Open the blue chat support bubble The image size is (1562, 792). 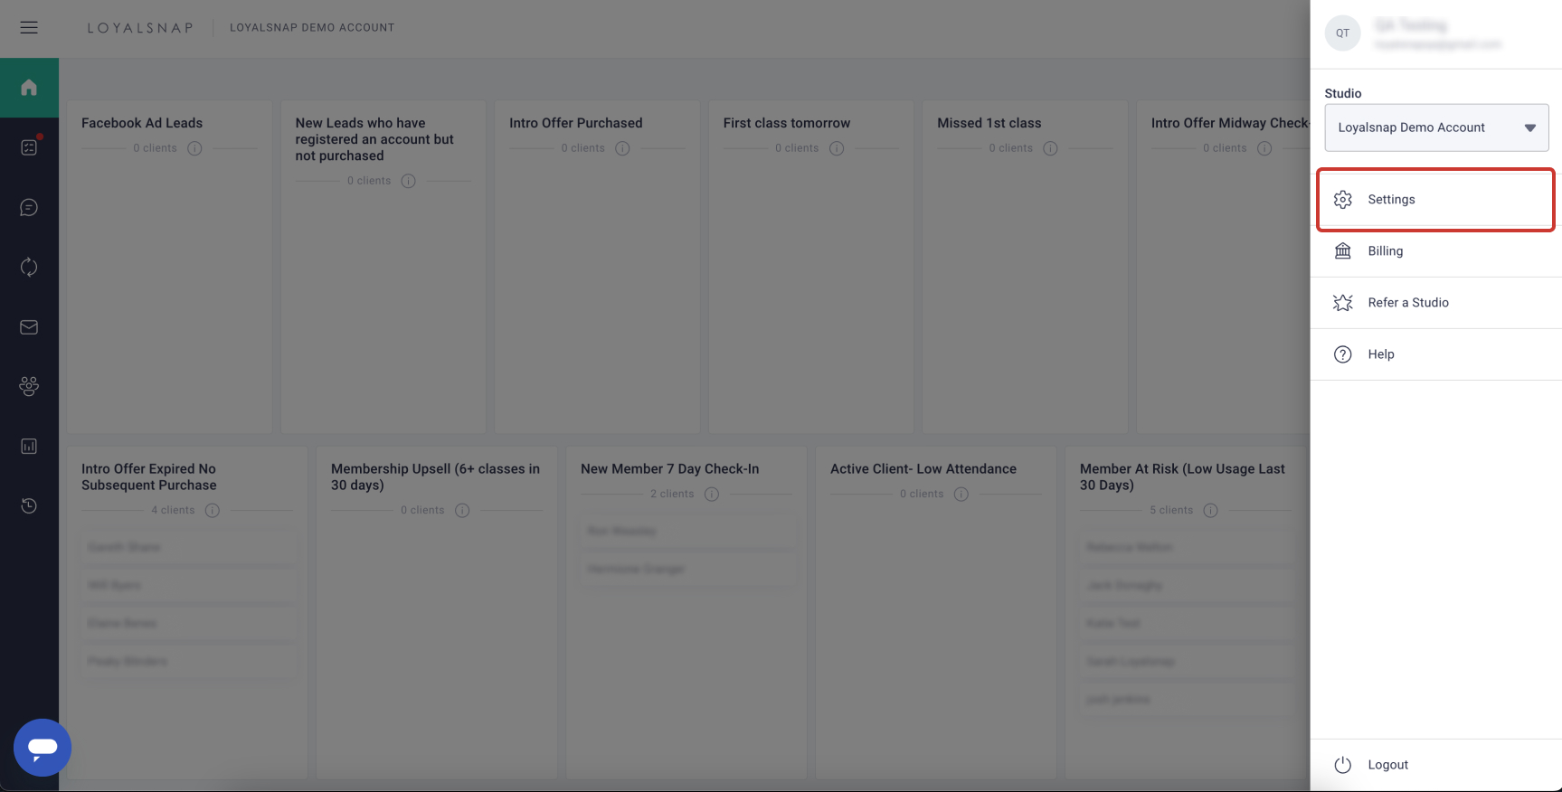tap(43, 747)
